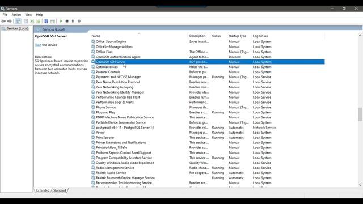Click the gear icon beside Radio Management Service

pos(93,168)
